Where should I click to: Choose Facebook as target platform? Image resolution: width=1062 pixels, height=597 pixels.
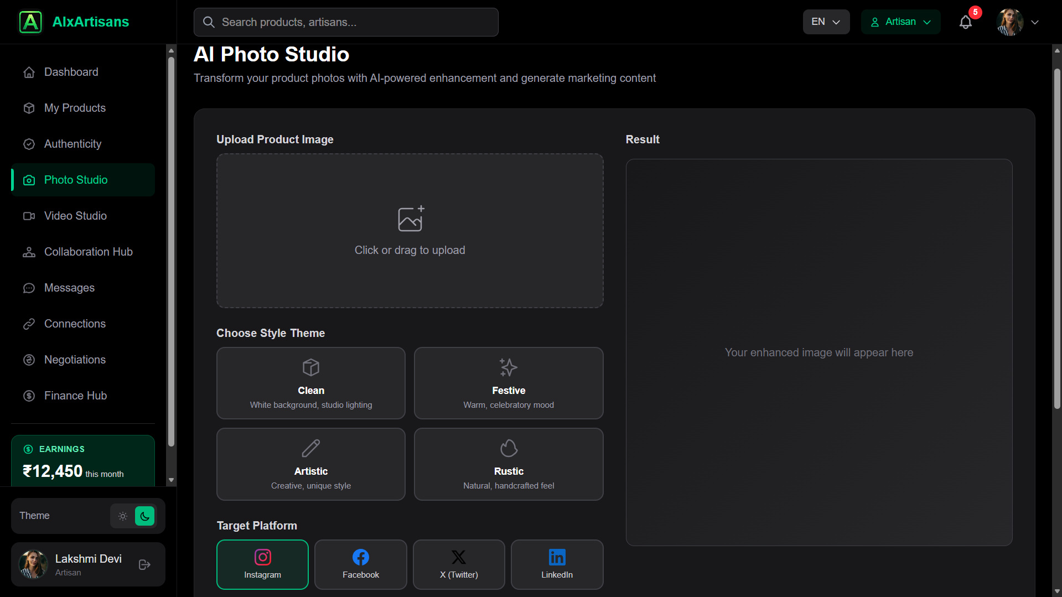361,564
